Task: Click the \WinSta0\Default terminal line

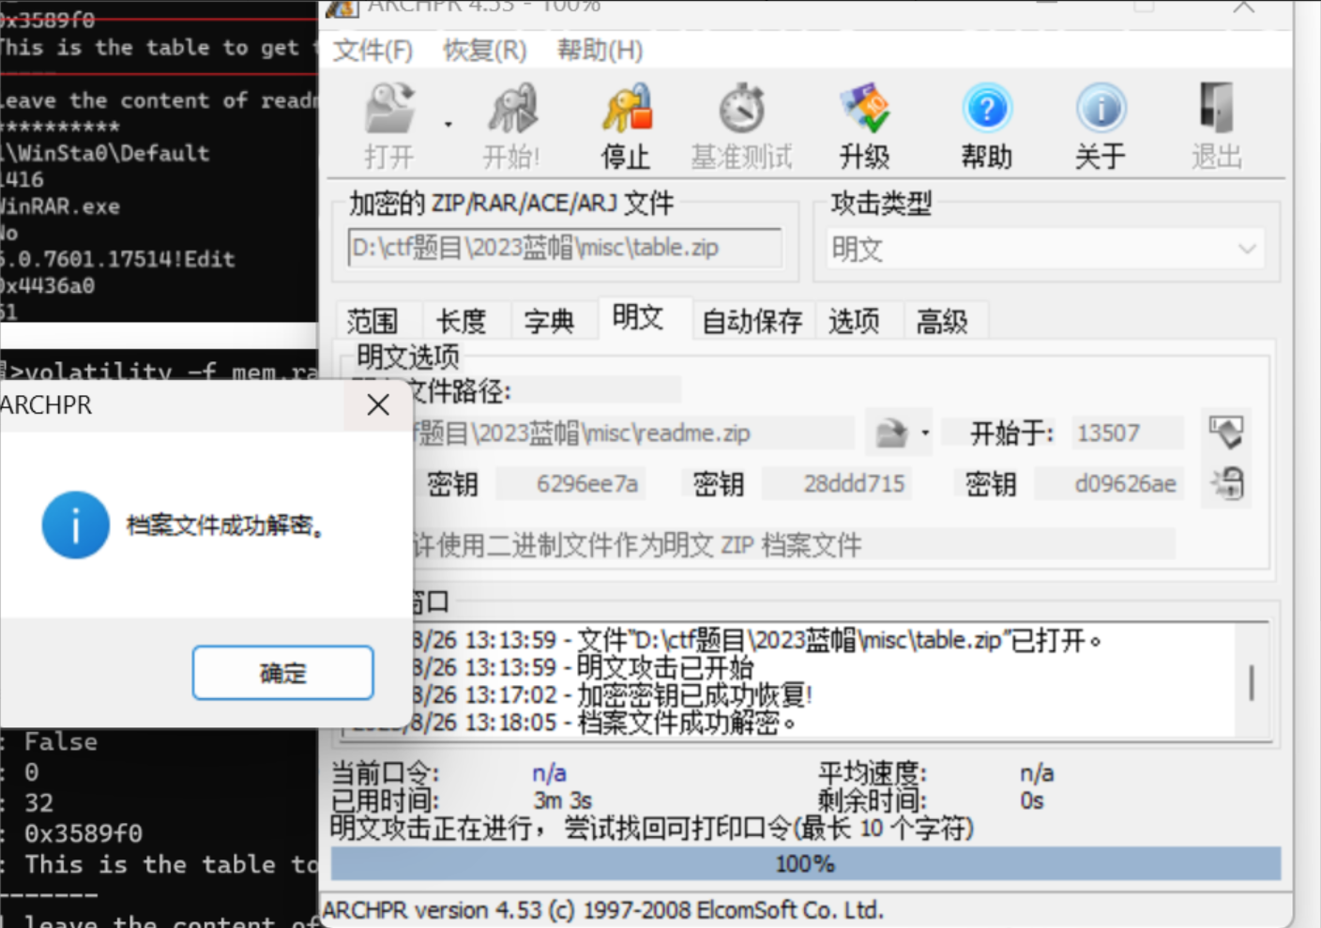Action: (104, 152)
